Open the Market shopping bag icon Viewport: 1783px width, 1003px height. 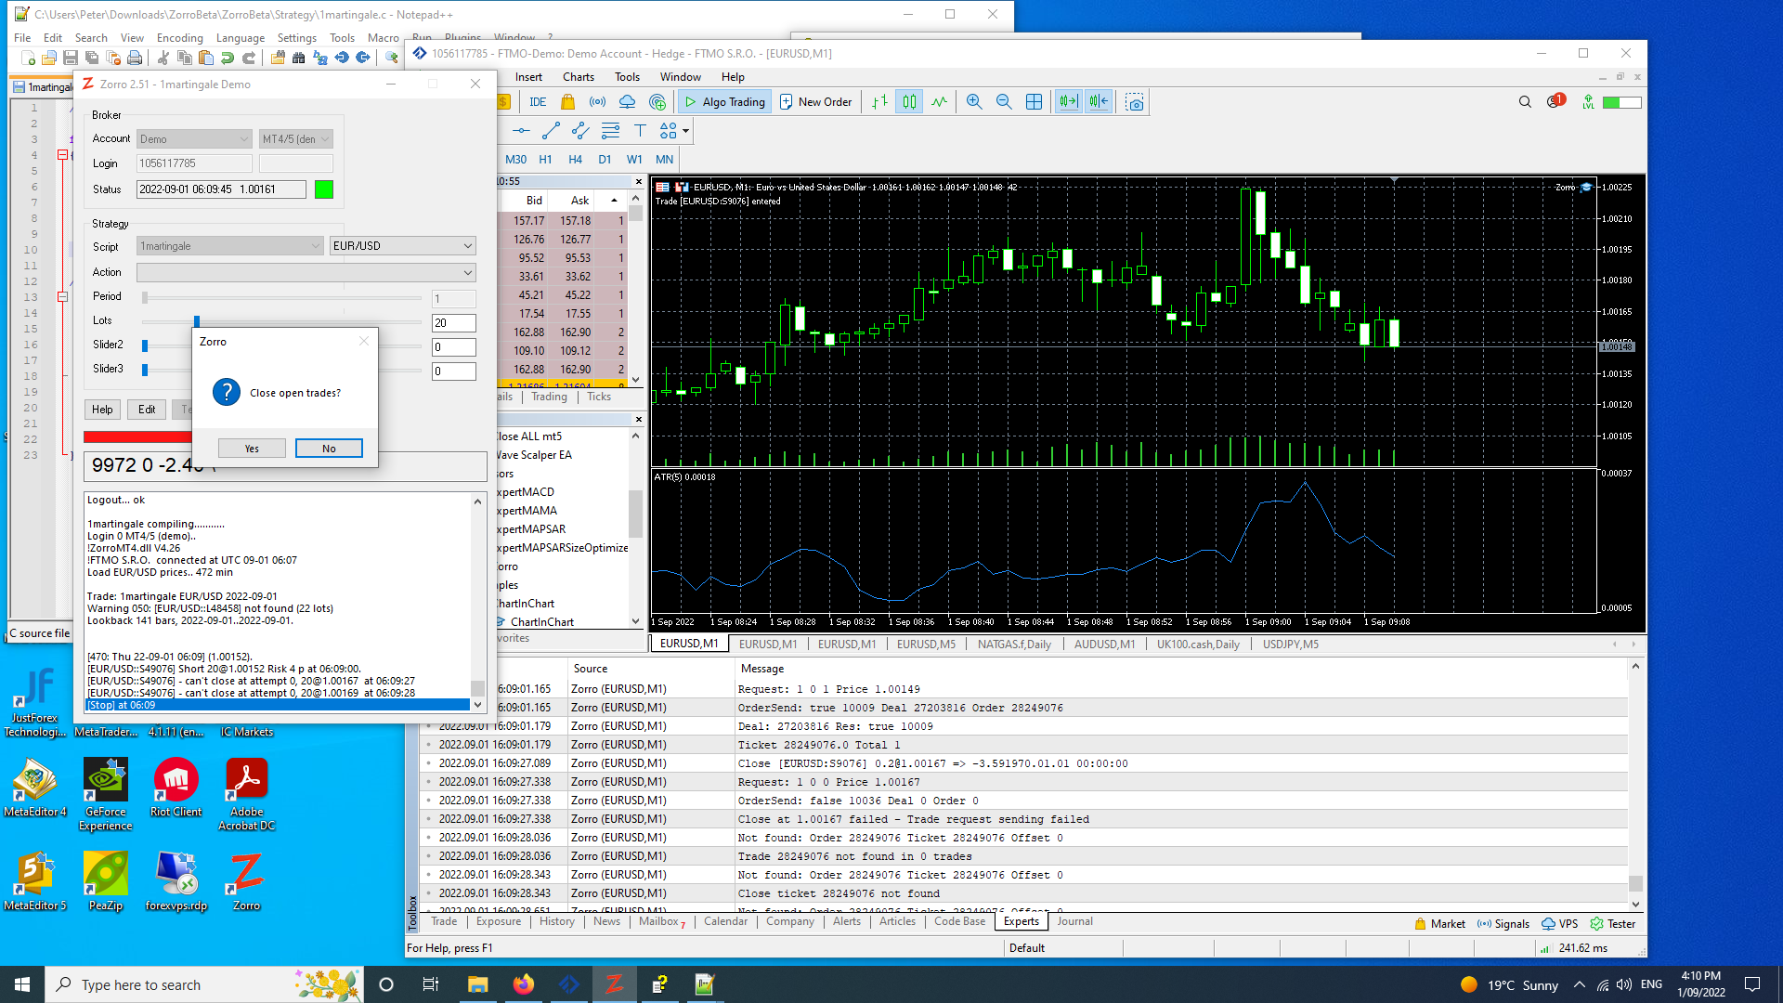click(x=567, y=102)
